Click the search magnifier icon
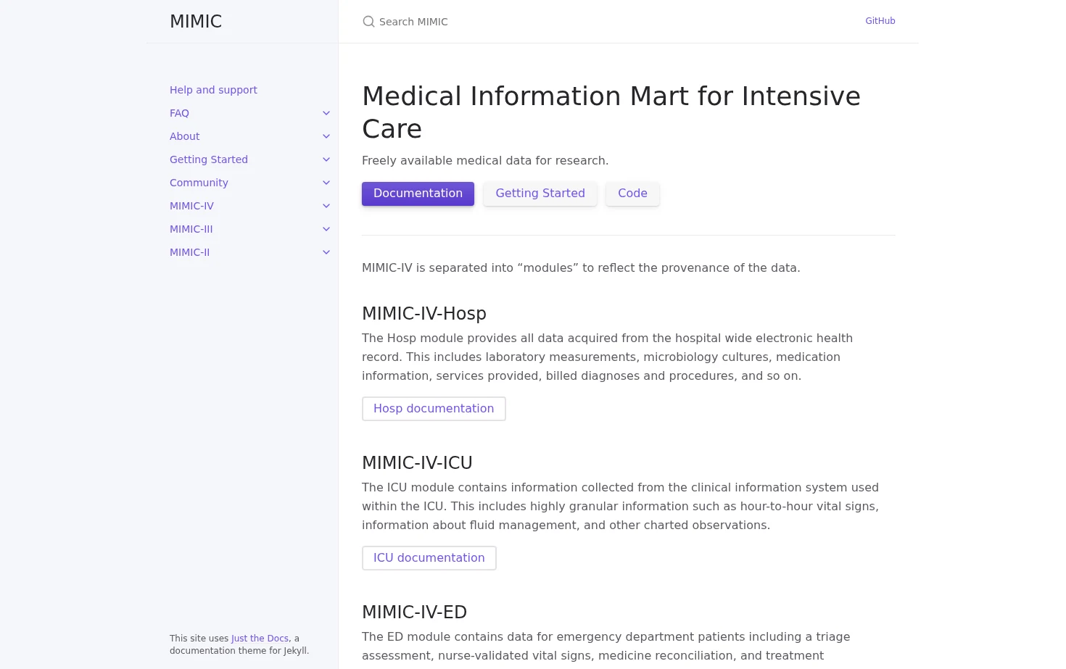 click(368, 22)
